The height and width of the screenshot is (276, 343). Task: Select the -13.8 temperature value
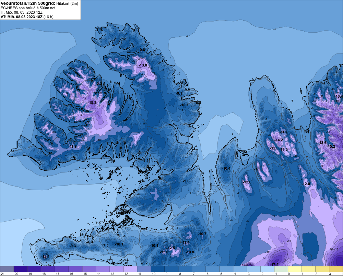pos(143,65)
